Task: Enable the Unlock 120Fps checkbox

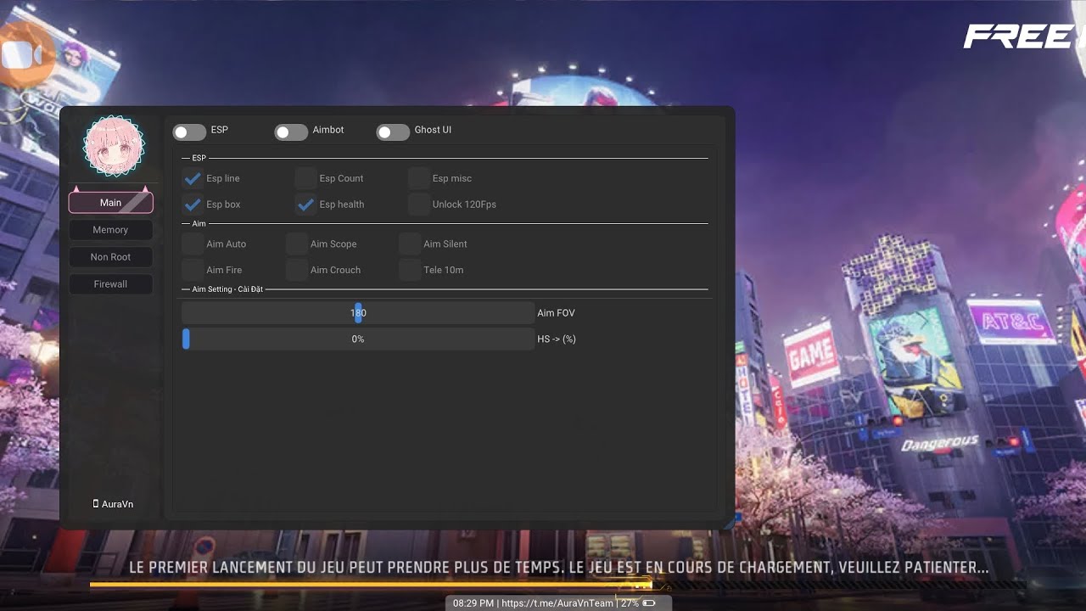Action: pyautogui.click(x=418, y=205)
